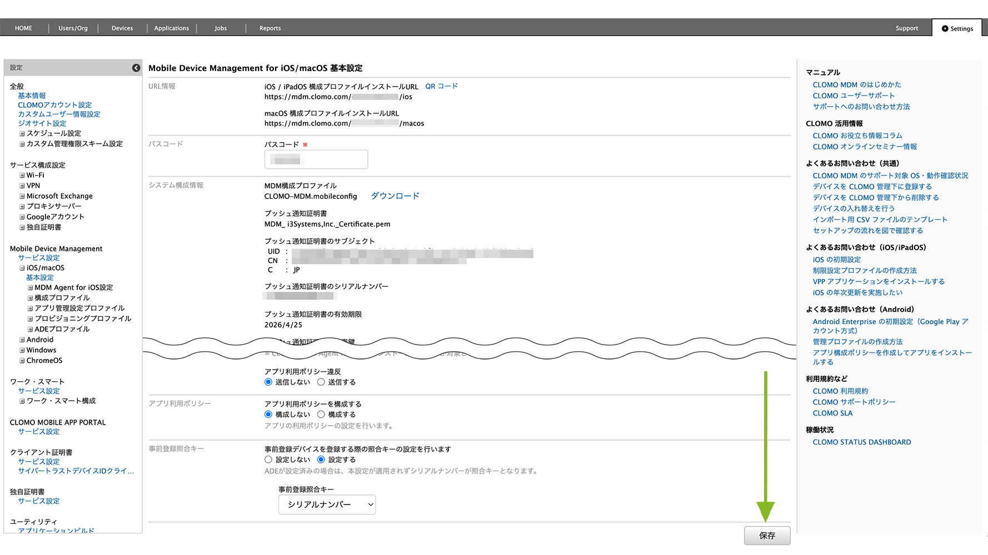This screenshot has height=555, width=988.
Task: Click the ダウンロード link for MDM profile
Action: [395, 196]
